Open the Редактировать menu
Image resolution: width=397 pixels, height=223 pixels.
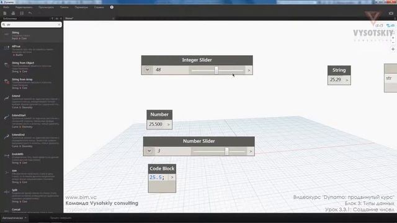24,7
